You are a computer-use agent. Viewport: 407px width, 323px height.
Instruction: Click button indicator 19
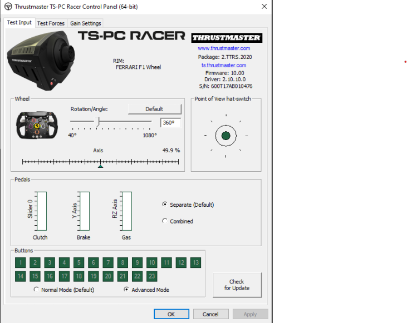[94, 276]
